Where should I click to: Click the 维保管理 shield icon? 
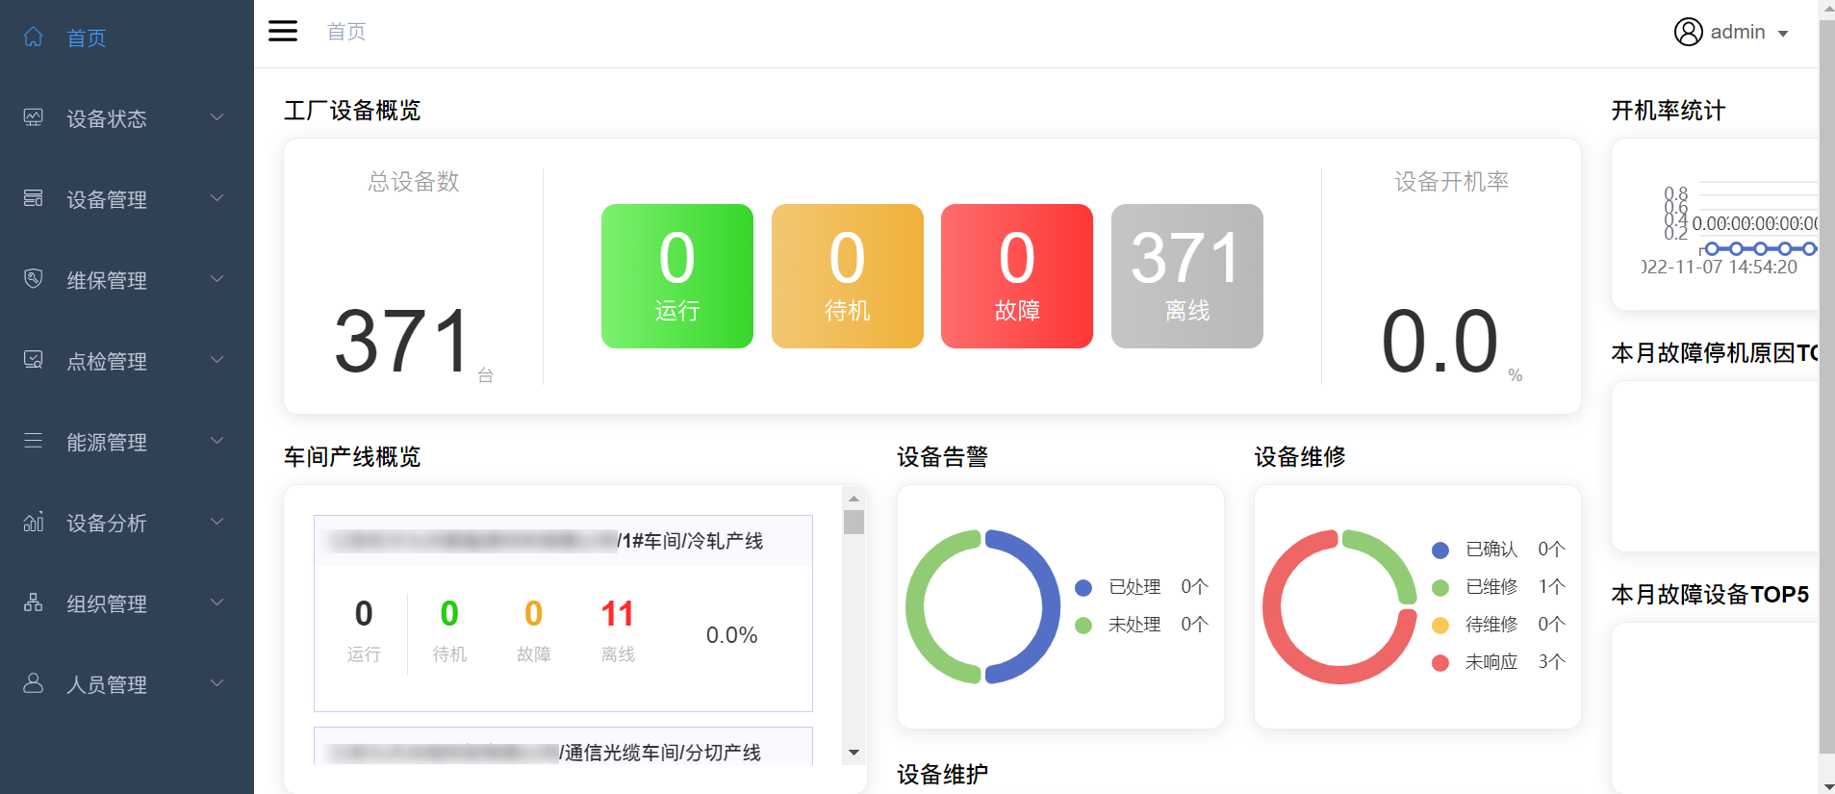(34, 279)
